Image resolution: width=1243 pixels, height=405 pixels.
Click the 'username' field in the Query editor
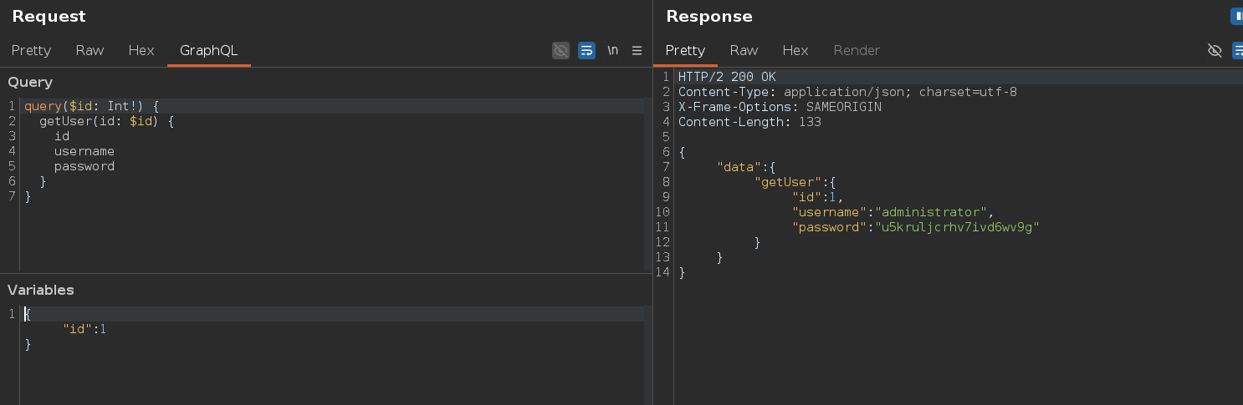pyautogui.click(x=84, y=151)
